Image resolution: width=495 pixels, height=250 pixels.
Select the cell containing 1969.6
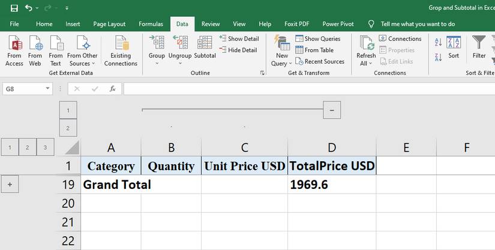tap(332, 184)
